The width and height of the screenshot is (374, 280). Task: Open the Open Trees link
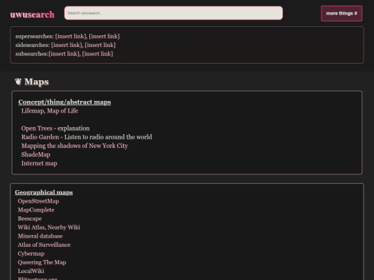37,129
